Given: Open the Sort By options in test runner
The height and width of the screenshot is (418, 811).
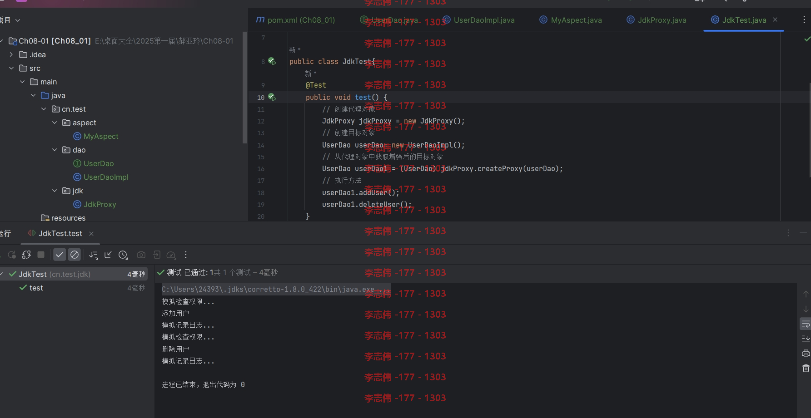Looking at the screenshot, I should [94, 255].
